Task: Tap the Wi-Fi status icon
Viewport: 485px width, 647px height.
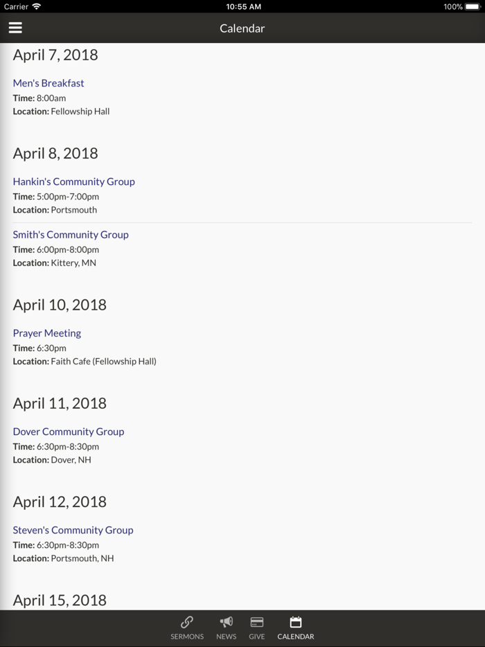Action: (37, 6)
